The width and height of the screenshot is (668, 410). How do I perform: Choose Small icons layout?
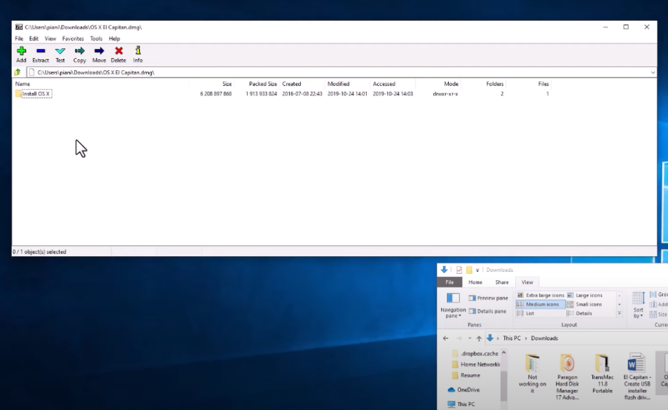[x=584, y=304]
